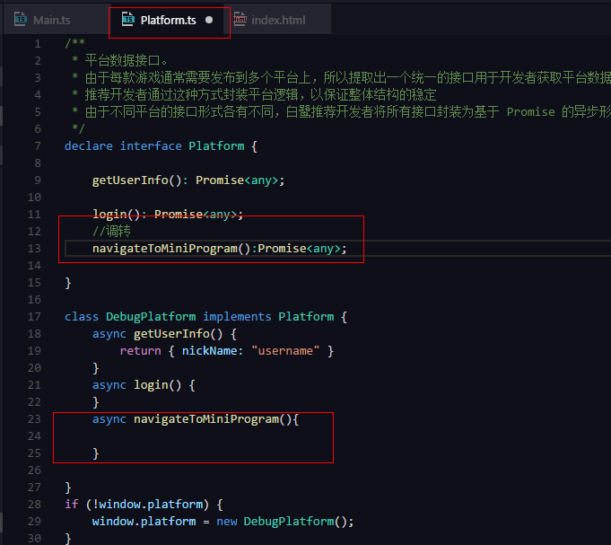Place cursor on empty line 24

pyautogui.click(x=179, y=436)
